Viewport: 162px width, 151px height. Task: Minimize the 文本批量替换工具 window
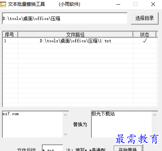point(118,4)
